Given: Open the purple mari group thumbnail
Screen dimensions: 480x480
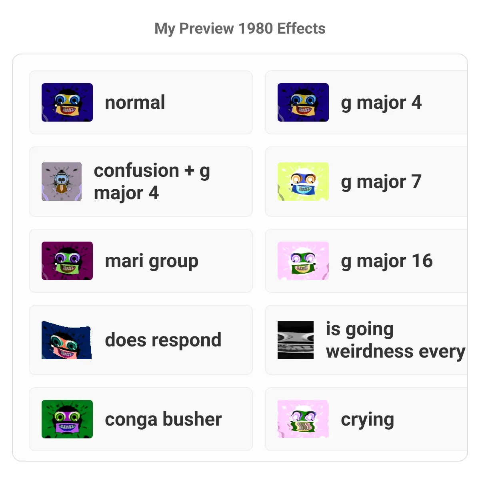Looking at the screenshot, I should [67, 261].
